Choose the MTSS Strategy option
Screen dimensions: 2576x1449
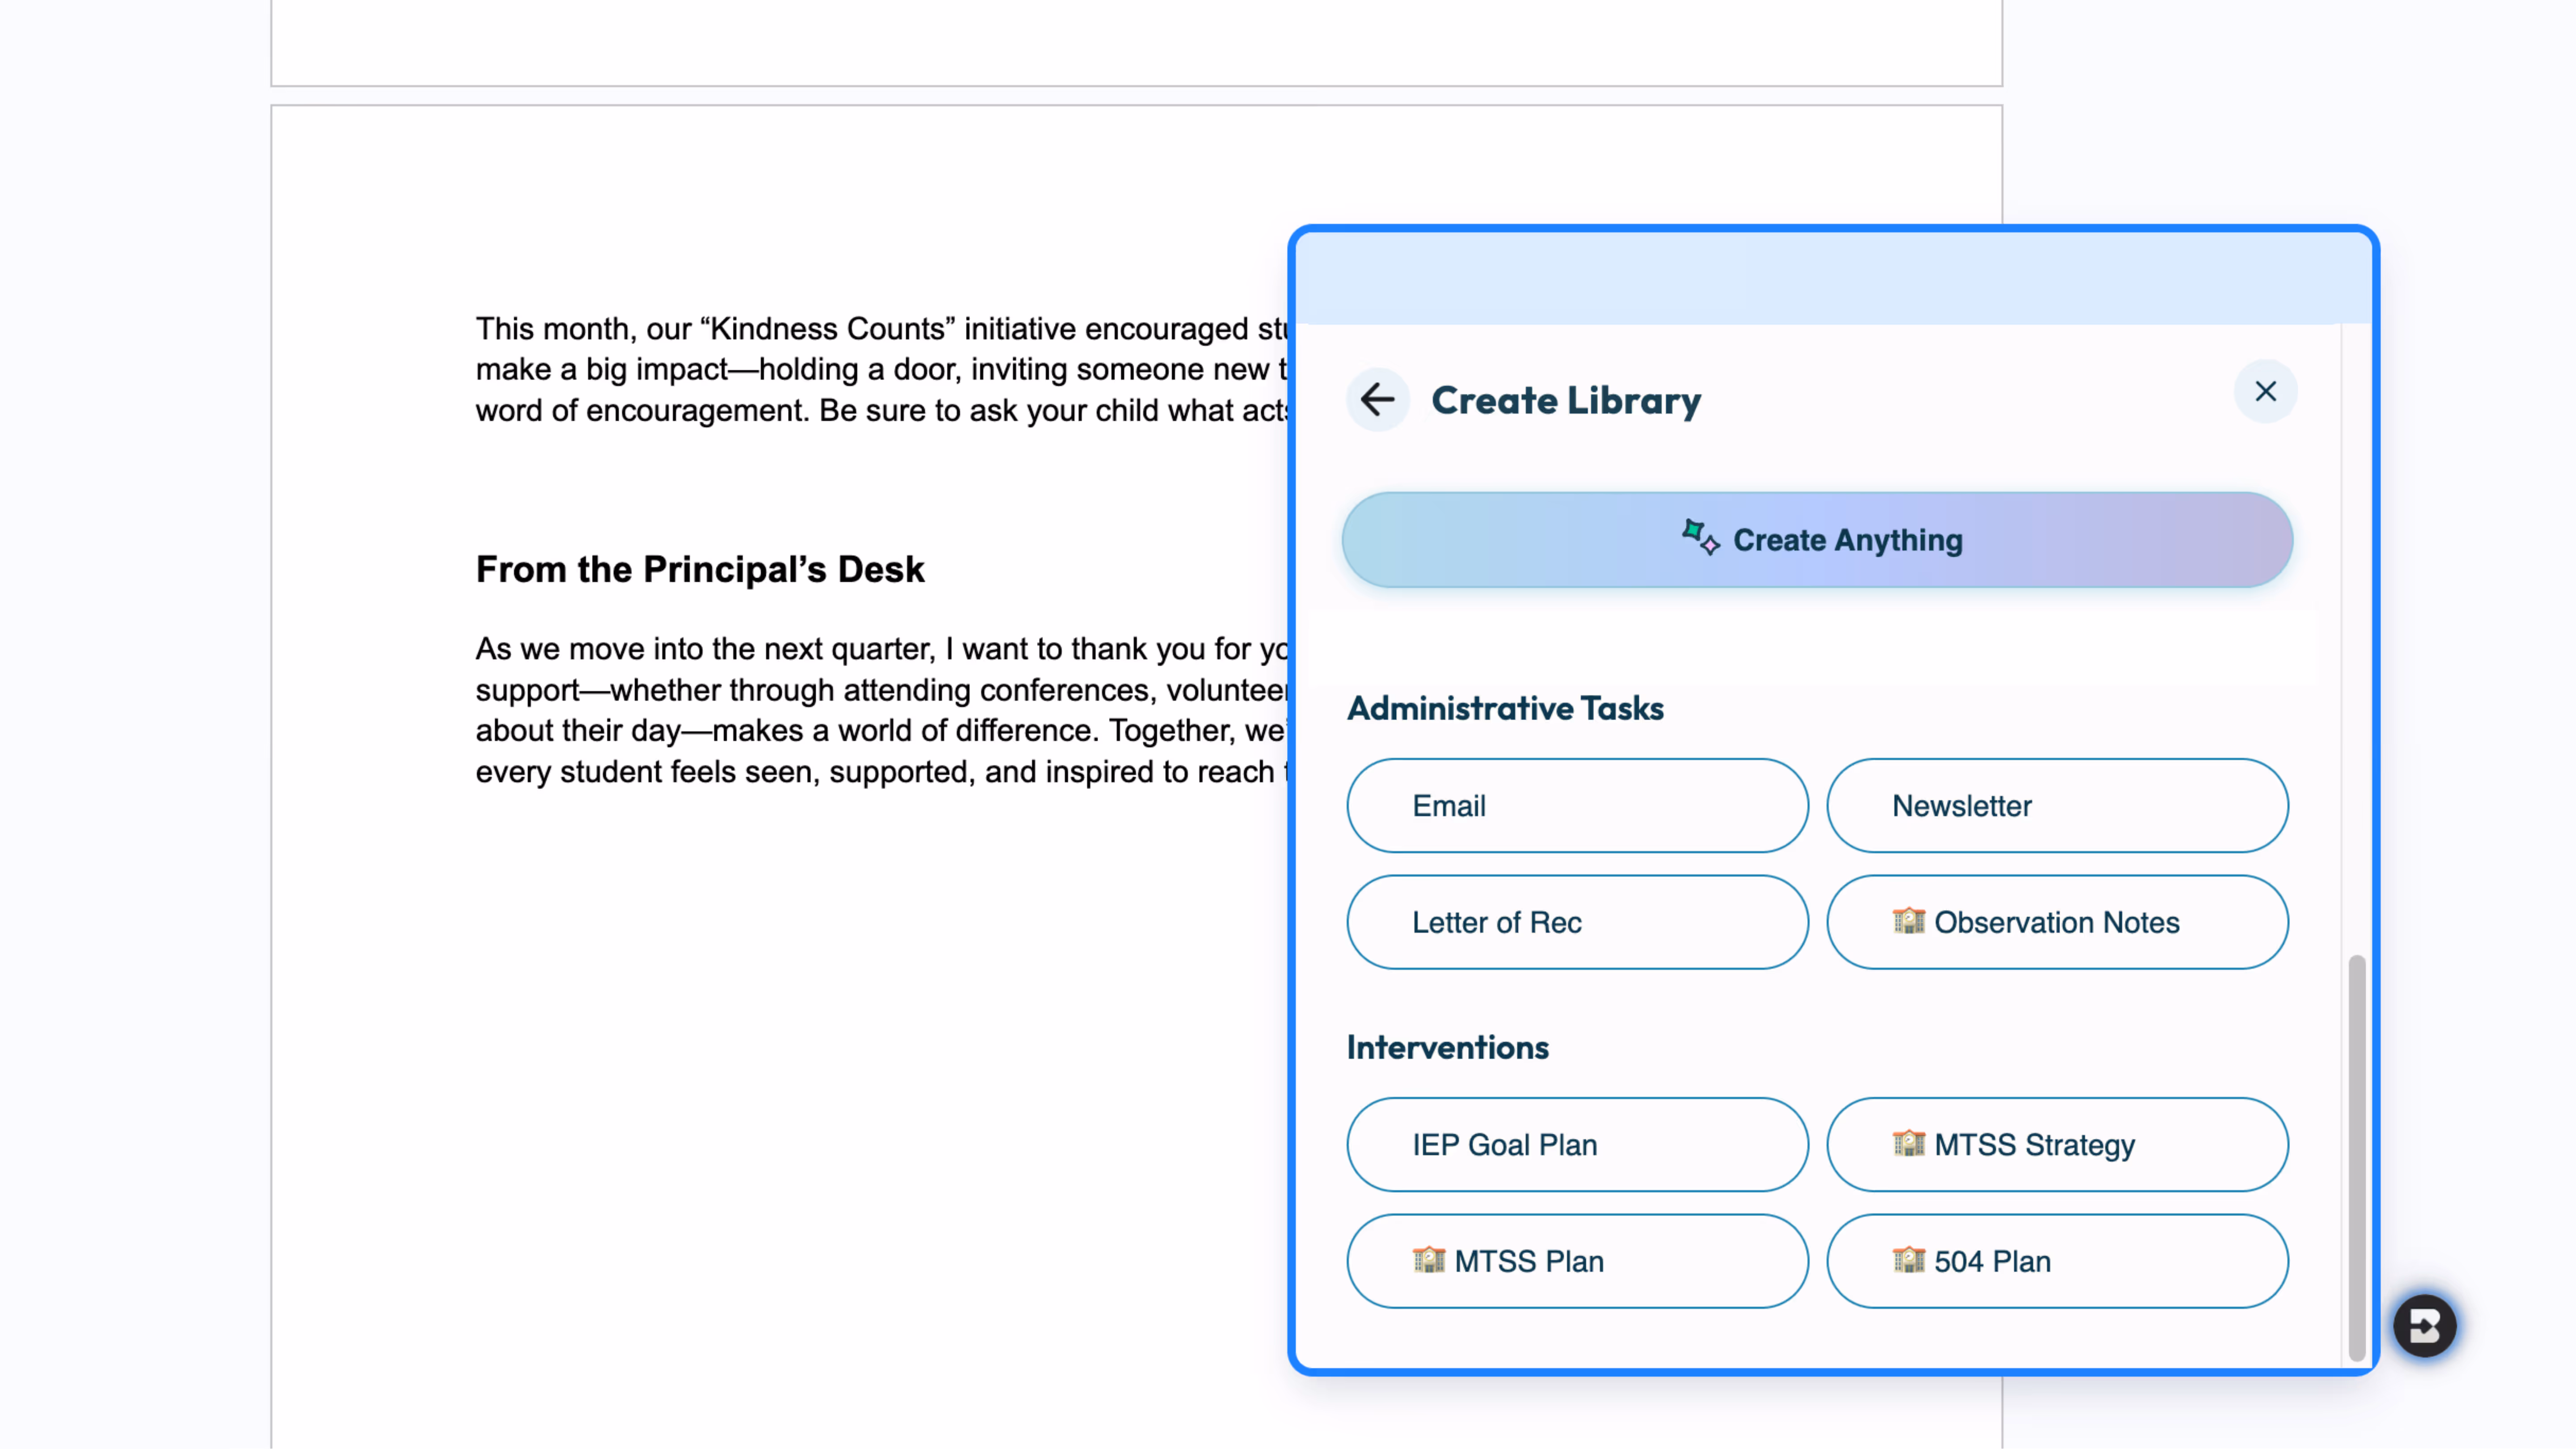coord(2057,1144)
